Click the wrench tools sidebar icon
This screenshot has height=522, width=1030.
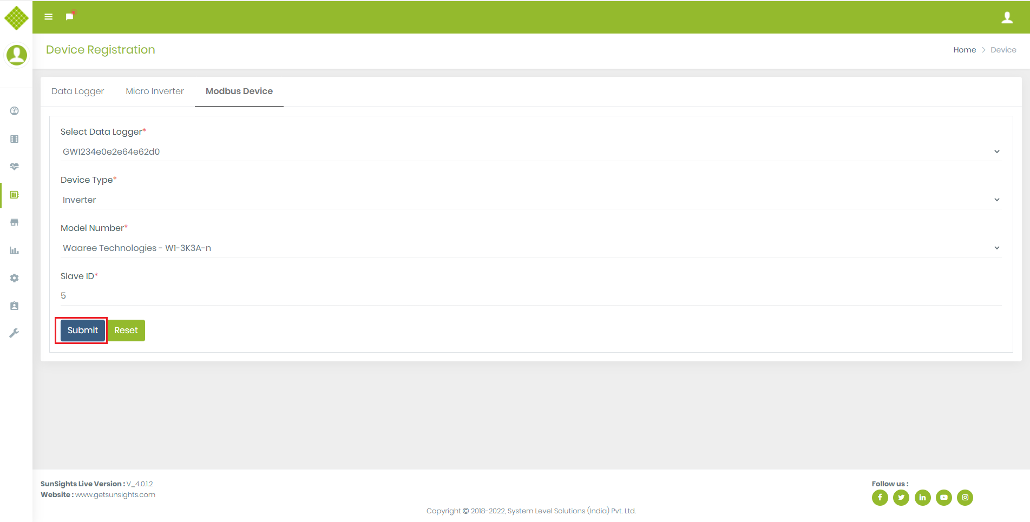point(15,333)
